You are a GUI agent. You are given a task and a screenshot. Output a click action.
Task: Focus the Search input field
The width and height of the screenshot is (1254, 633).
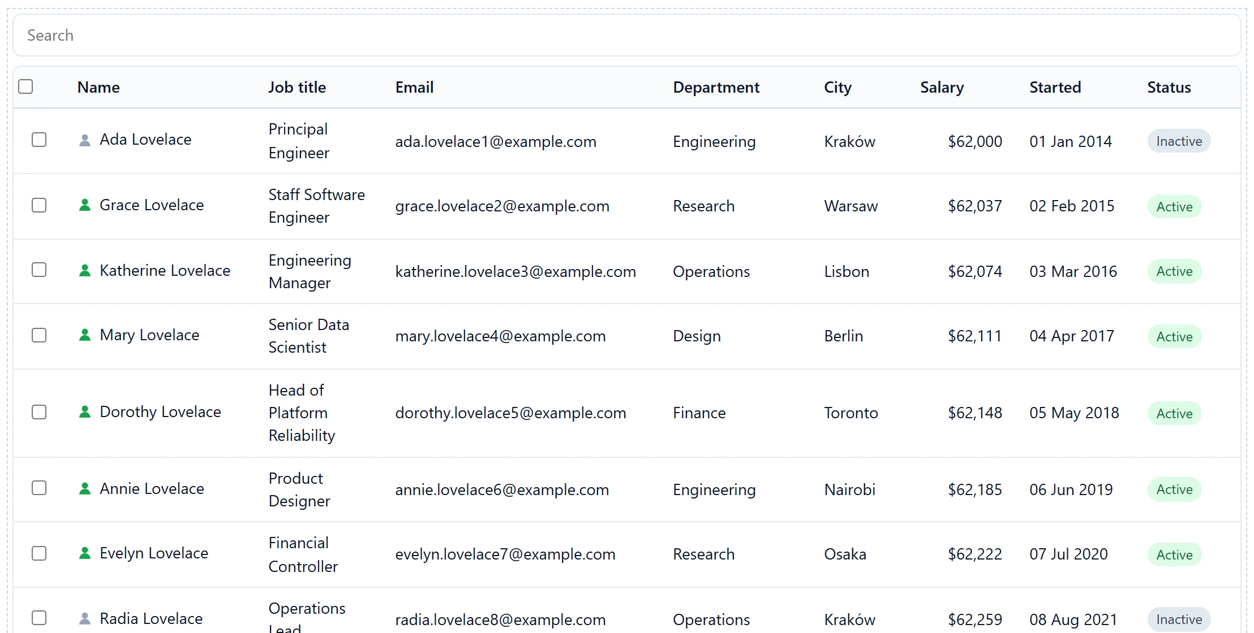click(627, 35)
